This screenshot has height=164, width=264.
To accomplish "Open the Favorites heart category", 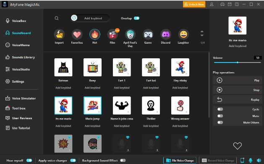I will (x=77, y=34).
